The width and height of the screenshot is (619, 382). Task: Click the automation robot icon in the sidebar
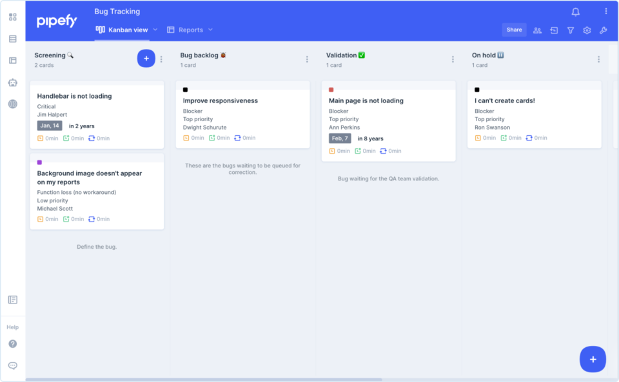click(x=12, y=82)
